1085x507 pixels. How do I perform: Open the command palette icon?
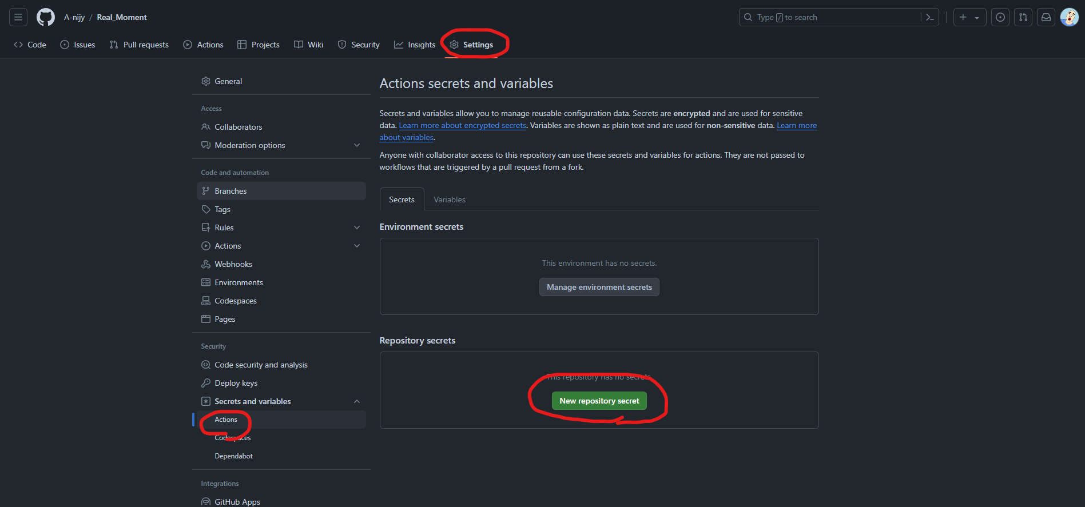tap(930, 17)
